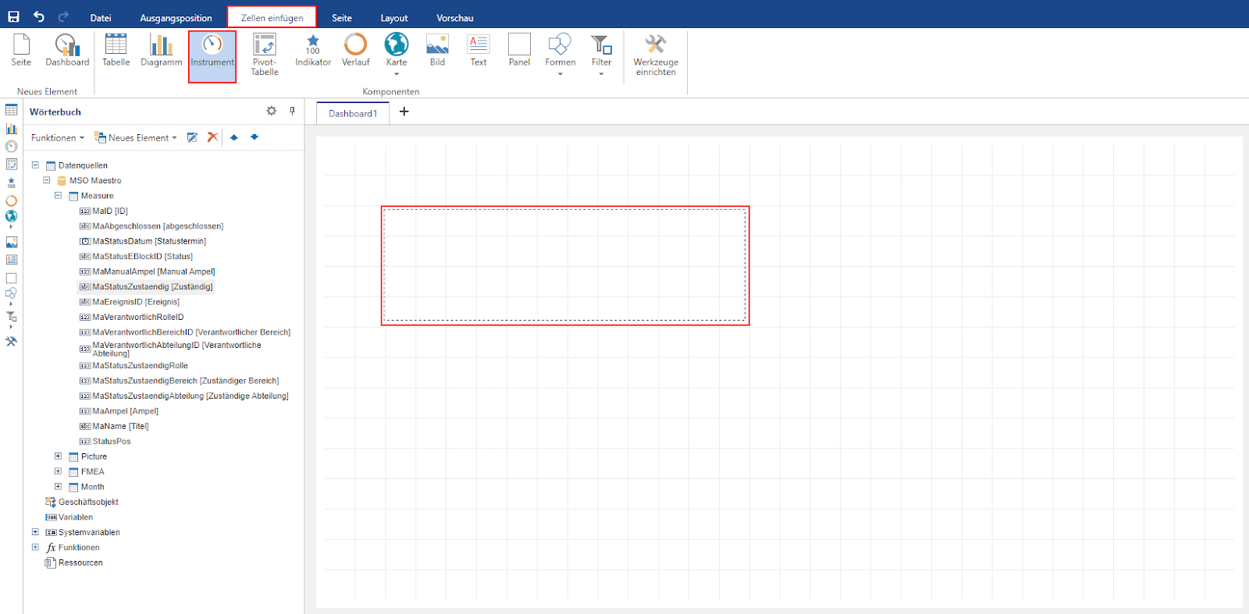Click indicator star icon in left sidebar

click(x=11, y=183)
